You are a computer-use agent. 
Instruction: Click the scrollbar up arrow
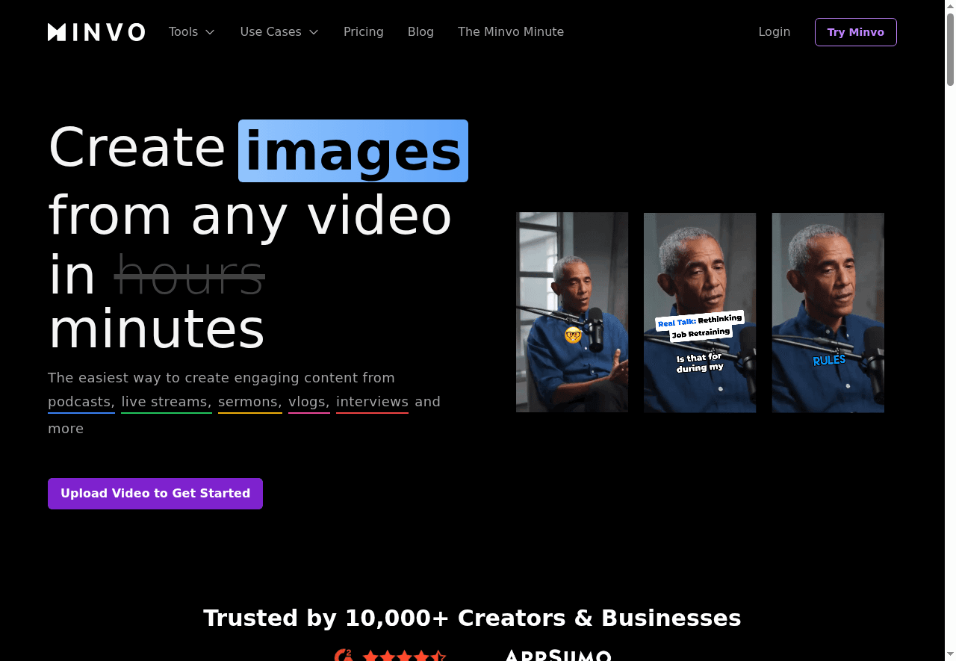[950, 6]
